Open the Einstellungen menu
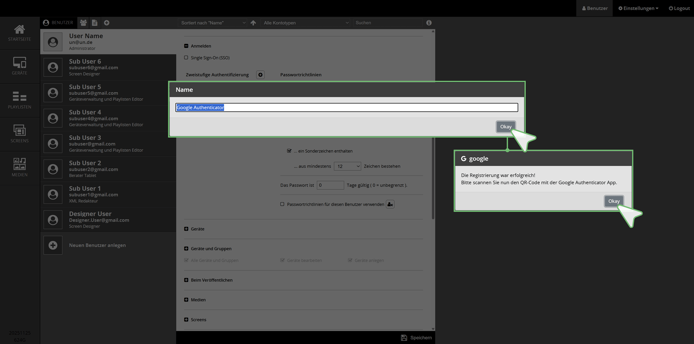This screenshot has width=694, height=344. pos(638,8)
